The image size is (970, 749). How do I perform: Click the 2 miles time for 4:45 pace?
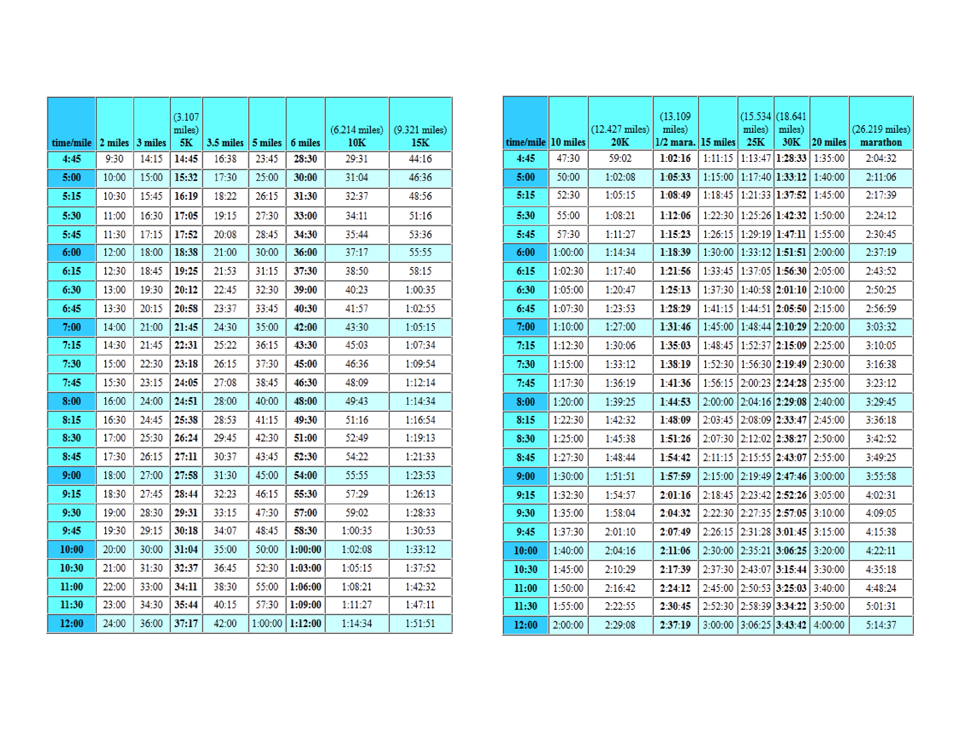pos(114,159)
